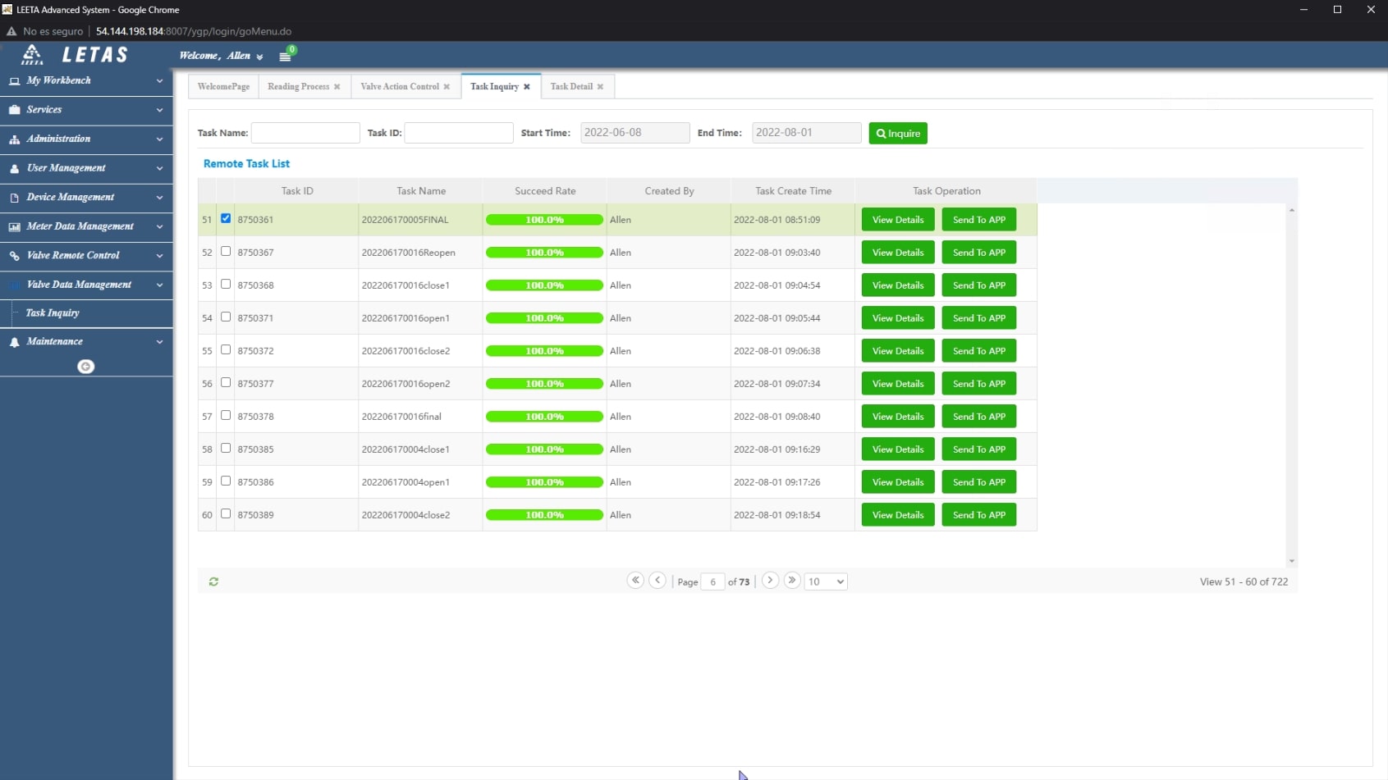The width and height of the screenshot is (1388, 780).
Task: Click the refresh icon below the task list
Action: click(x=213, y=582)
